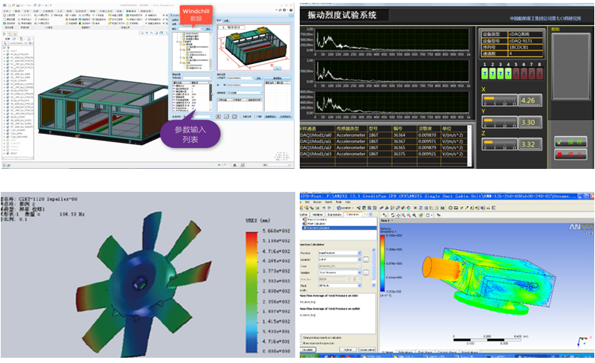Toggle channel 4 green T indicator
The width and height of the screenshot is (595, 363).
coord(508,73)
